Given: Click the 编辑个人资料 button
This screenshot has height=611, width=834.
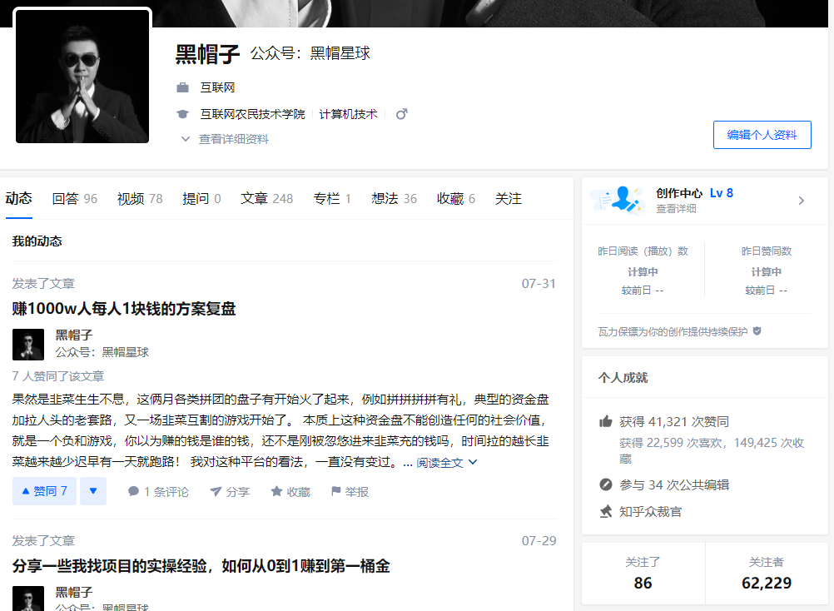Looking at the screenshot, I should coord(762,135).
